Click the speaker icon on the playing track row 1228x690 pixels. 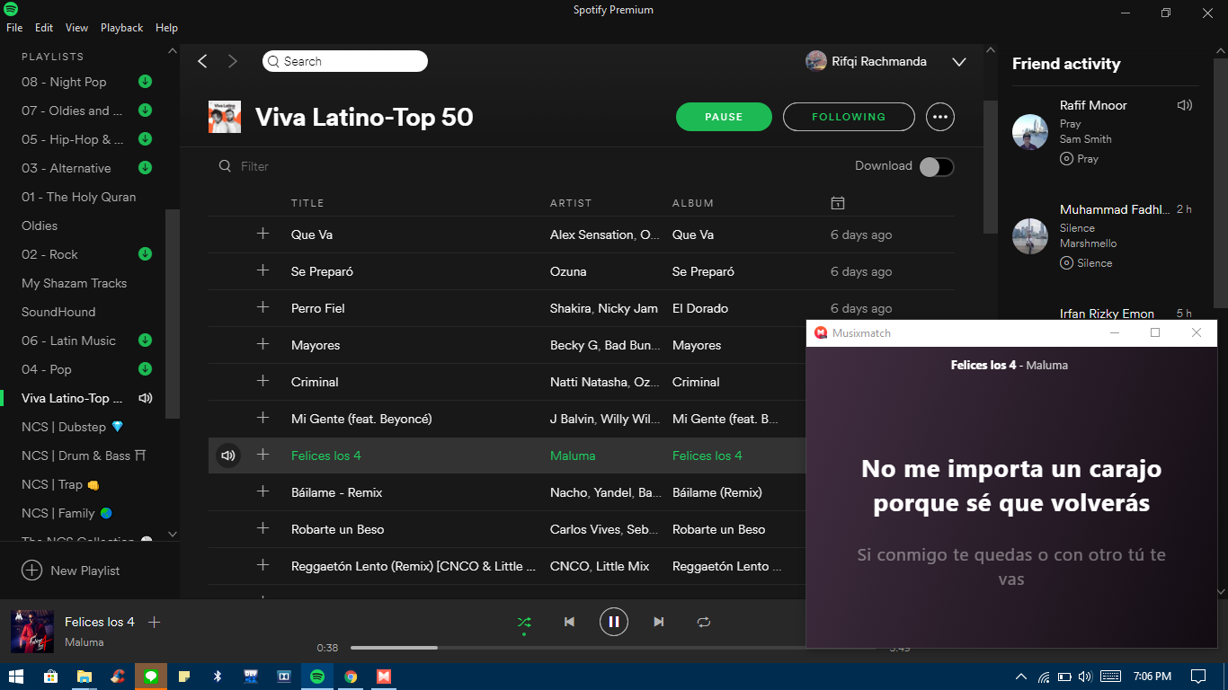pos(228,456)
